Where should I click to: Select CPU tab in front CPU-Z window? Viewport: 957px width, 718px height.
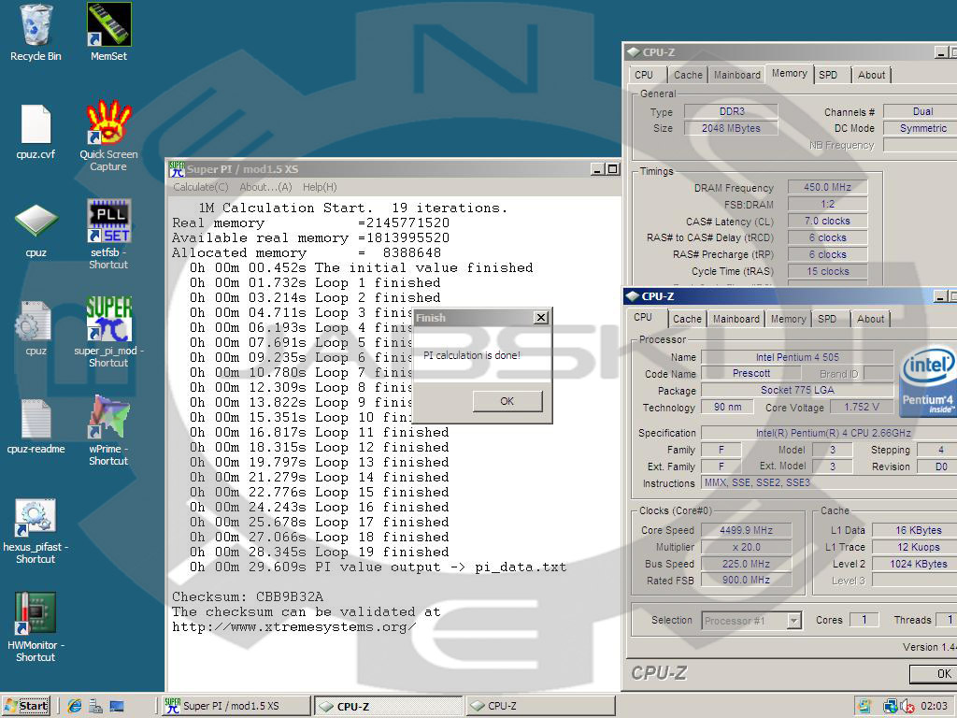pyautogui.click(x=643, y=318)
